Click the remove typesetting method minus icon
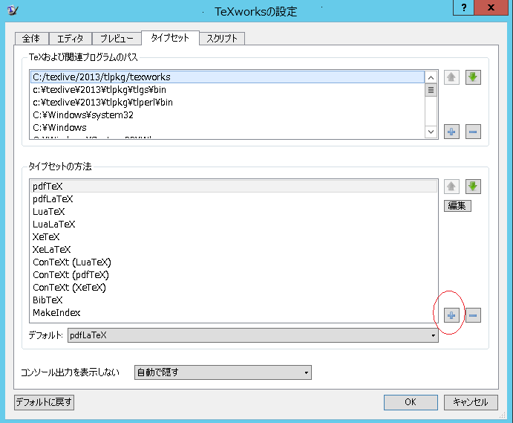This screenshot has width=513, height=423. [x=473, y=315]
